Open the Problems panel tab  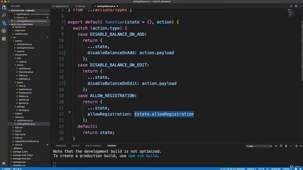[61, 146]
